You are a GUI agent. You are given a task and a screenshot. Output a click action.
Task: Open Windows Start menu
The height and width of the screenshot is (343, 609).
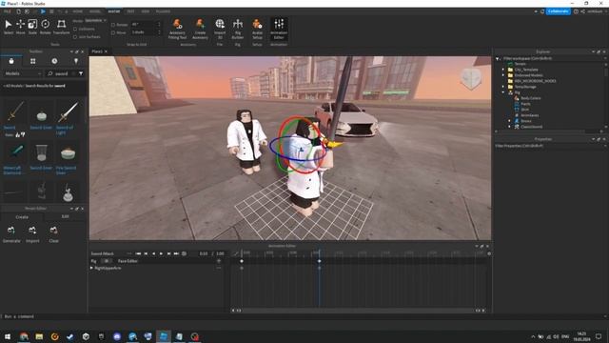tap(8, 336)
